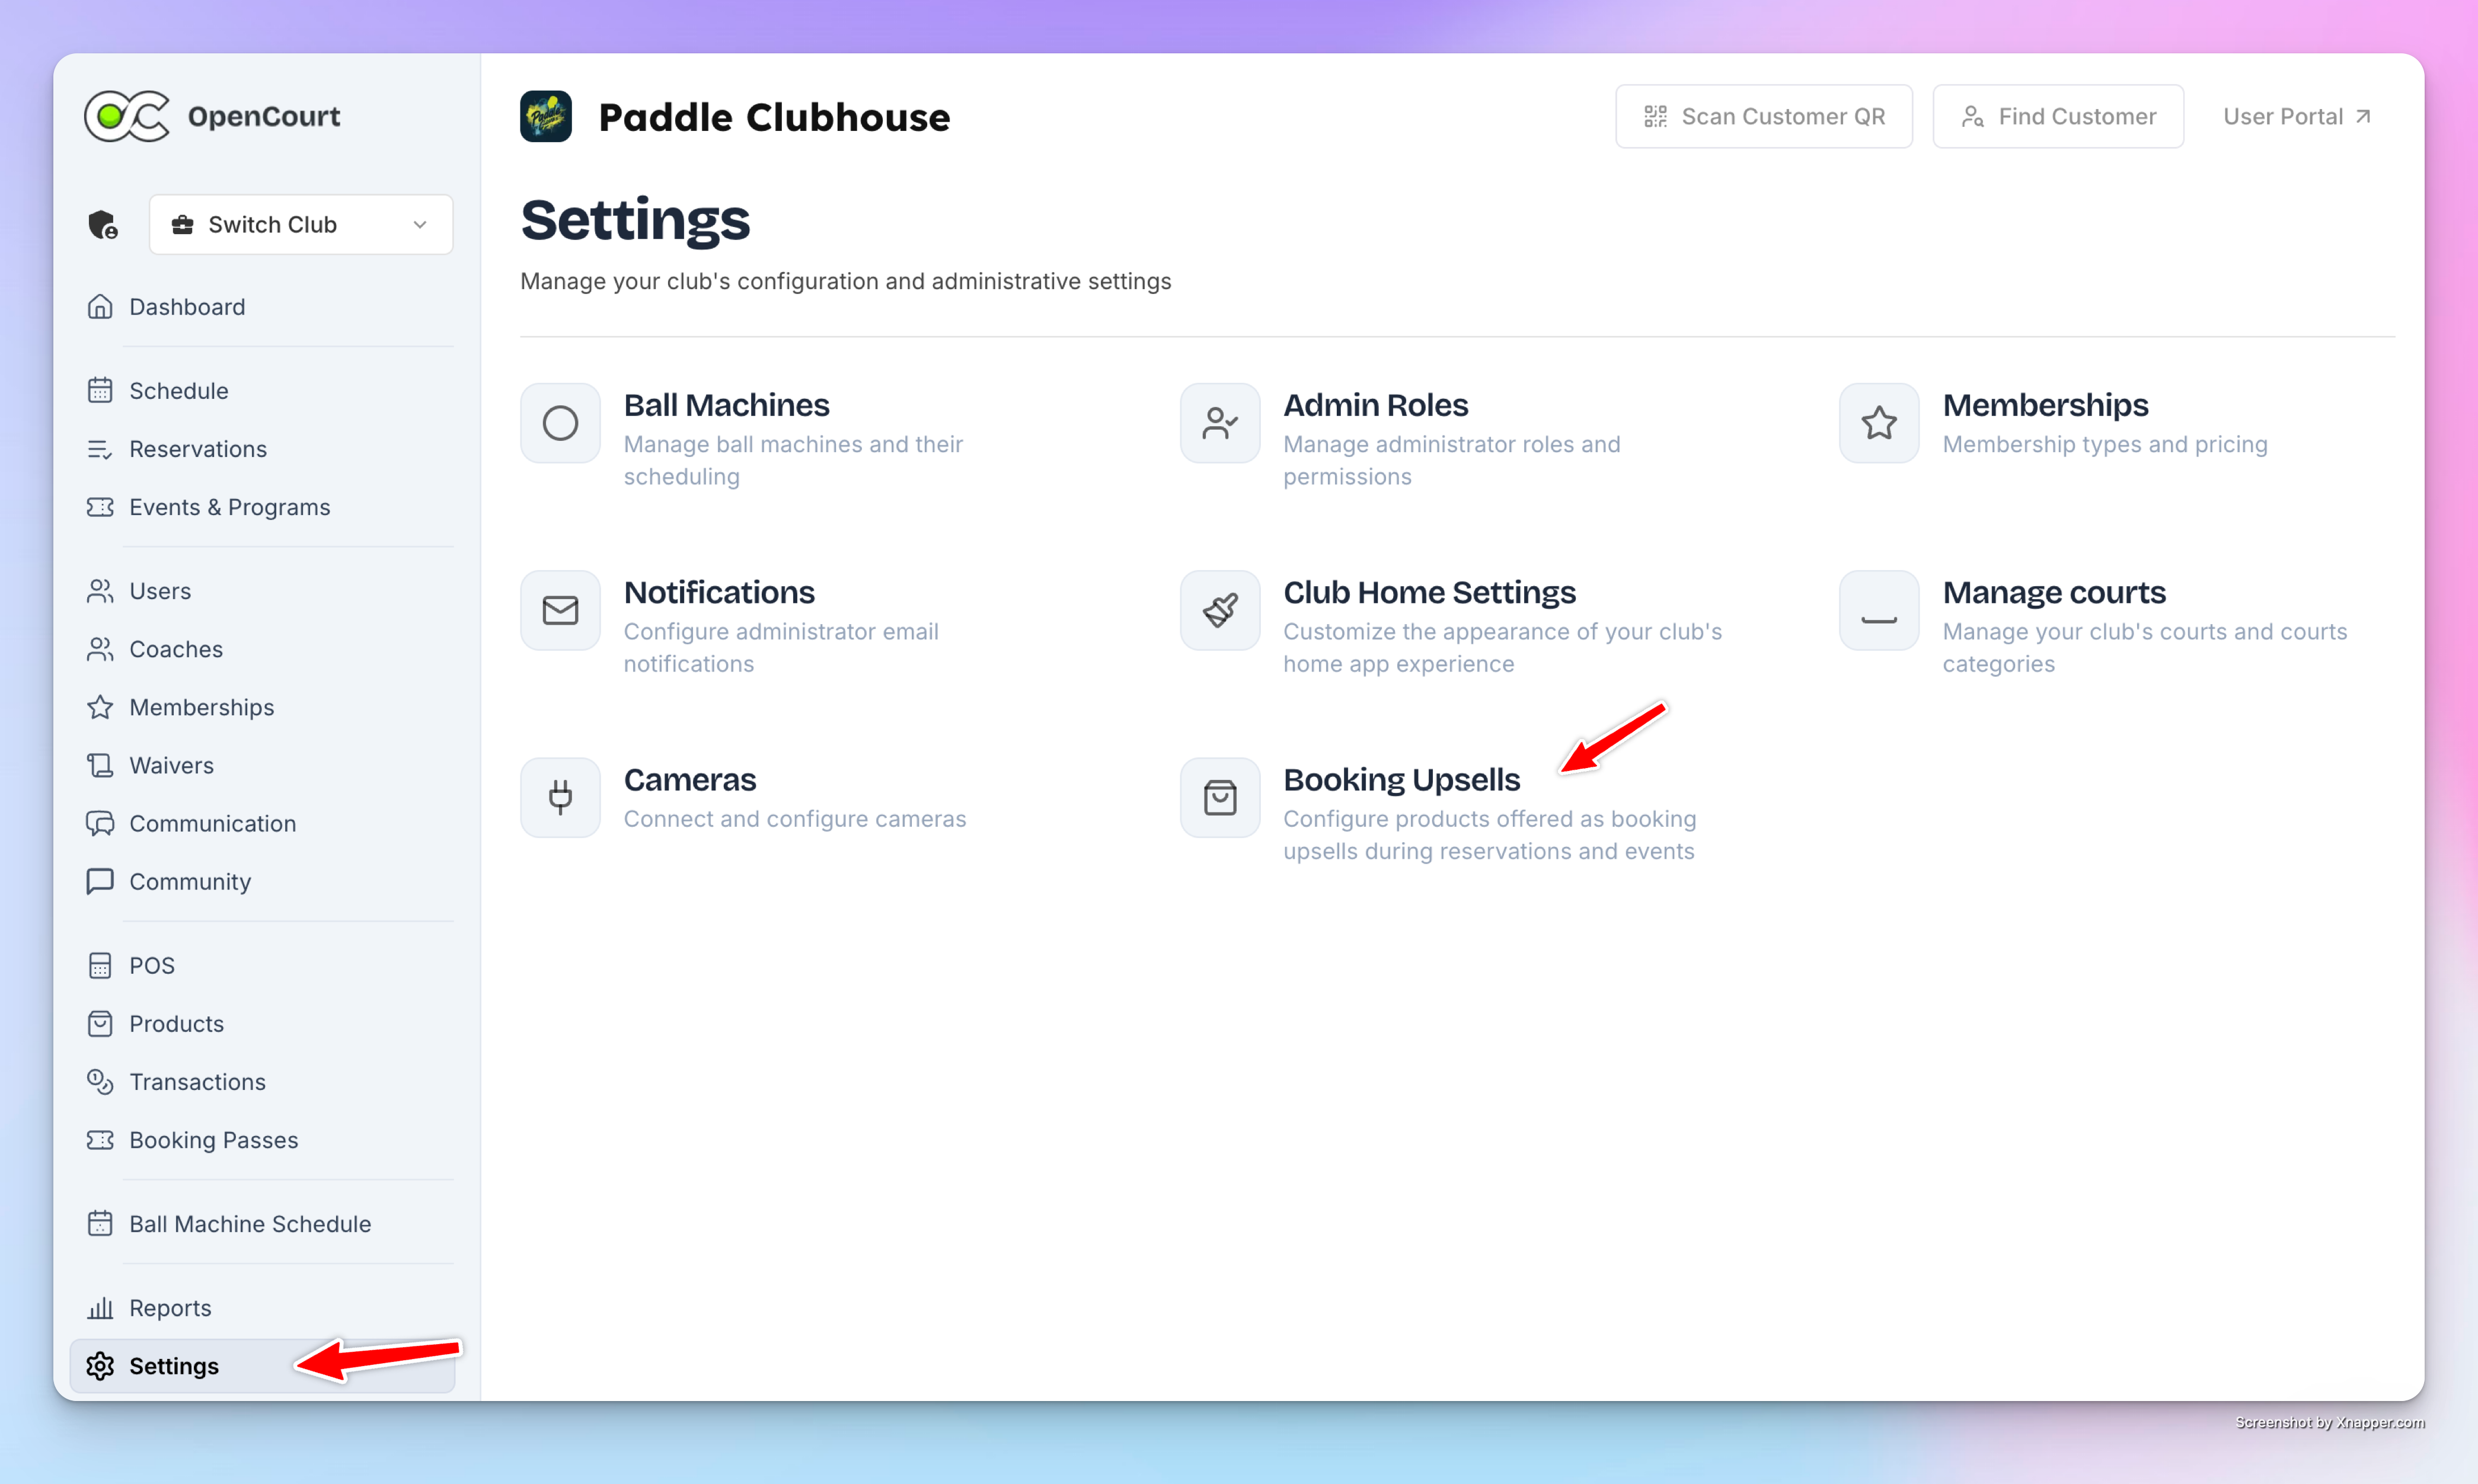Click the Booking Upsells shopping bag icon

[1220, 797]
